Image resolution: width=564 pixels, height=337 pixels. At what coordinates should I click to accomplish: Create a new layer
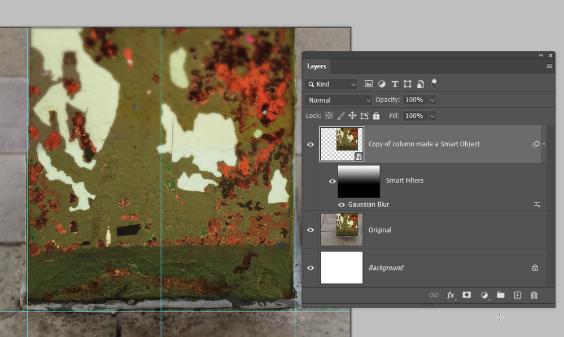tap(517, 295)
